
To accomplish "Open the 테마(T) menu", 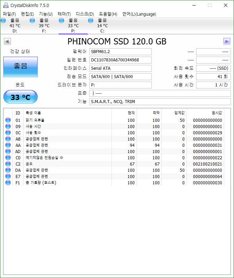I will (64, 14).
